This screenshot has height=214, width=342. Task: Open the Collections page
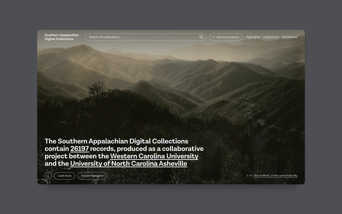pyautogui.click(x=271, y=37)
